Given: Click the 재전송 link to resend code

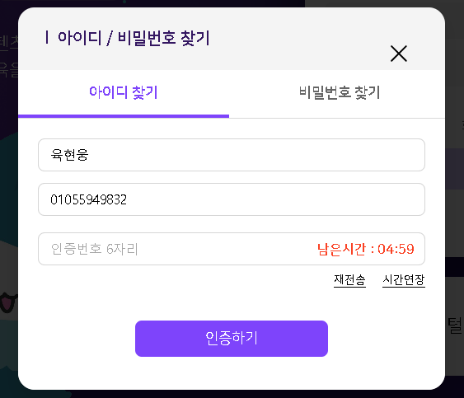Looking at the screenshot, I should pos(349,280).
